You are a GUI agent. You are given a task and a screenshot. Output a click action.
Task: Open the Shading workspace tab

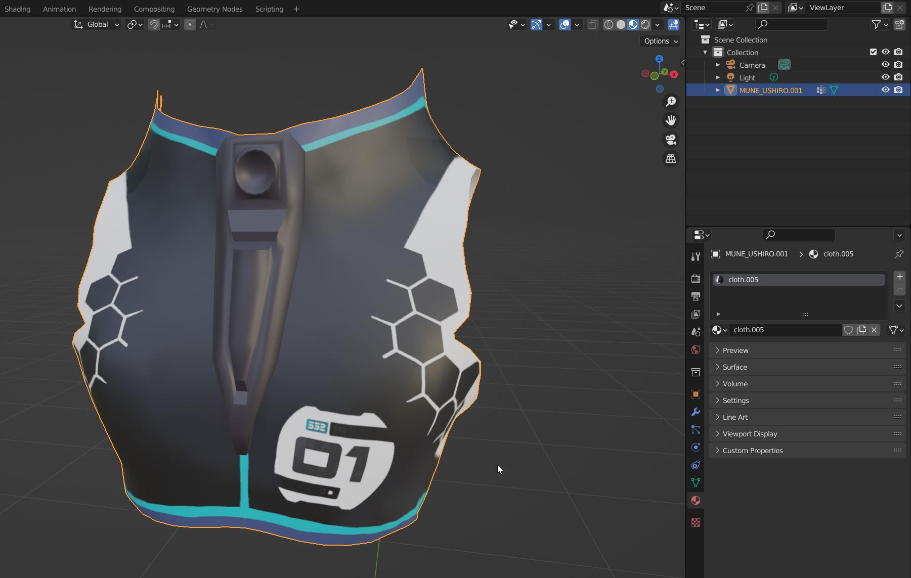click(x=17, y=9)
